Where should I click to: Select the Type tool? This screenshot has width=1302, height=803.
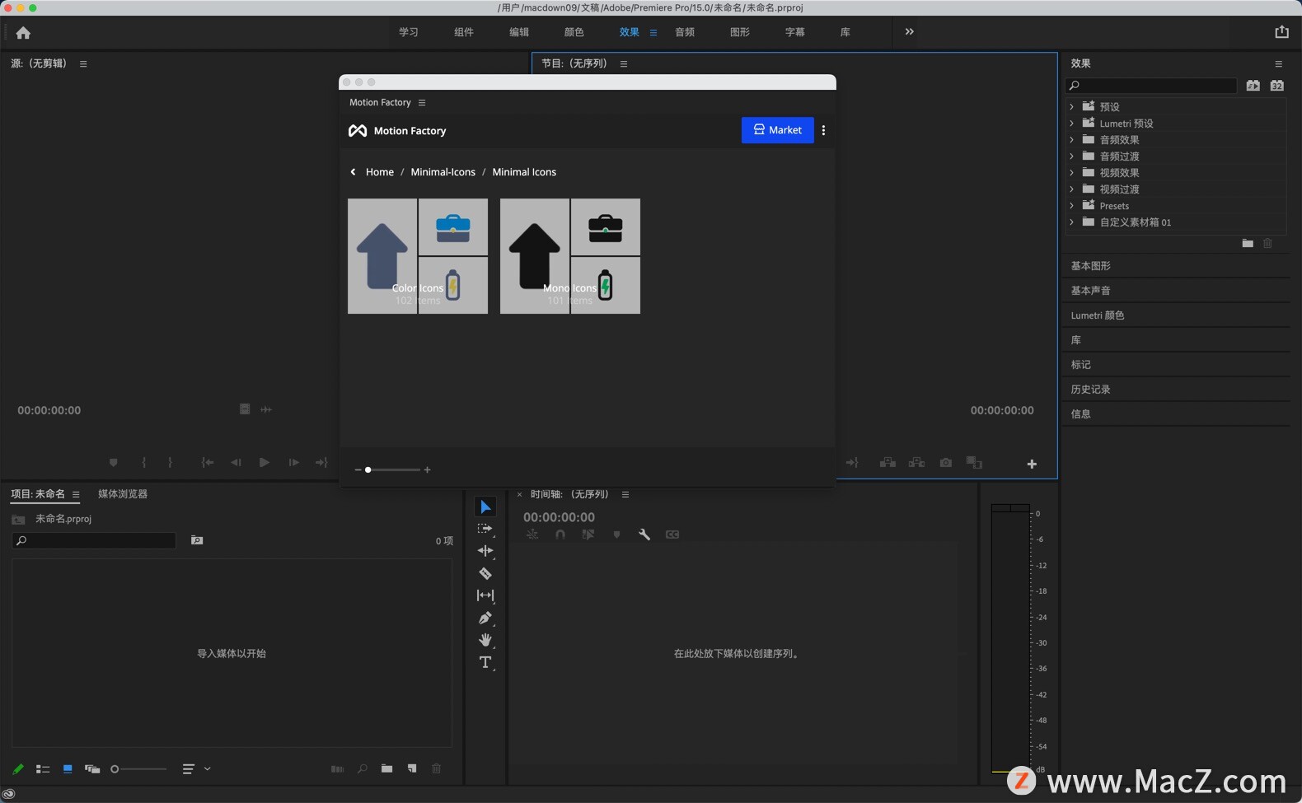pos(485,662)
